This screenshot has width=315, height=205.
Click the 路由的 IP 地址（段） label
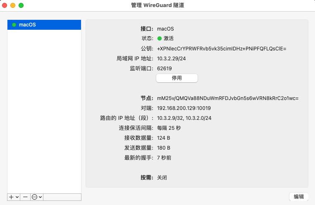[127, 118]
